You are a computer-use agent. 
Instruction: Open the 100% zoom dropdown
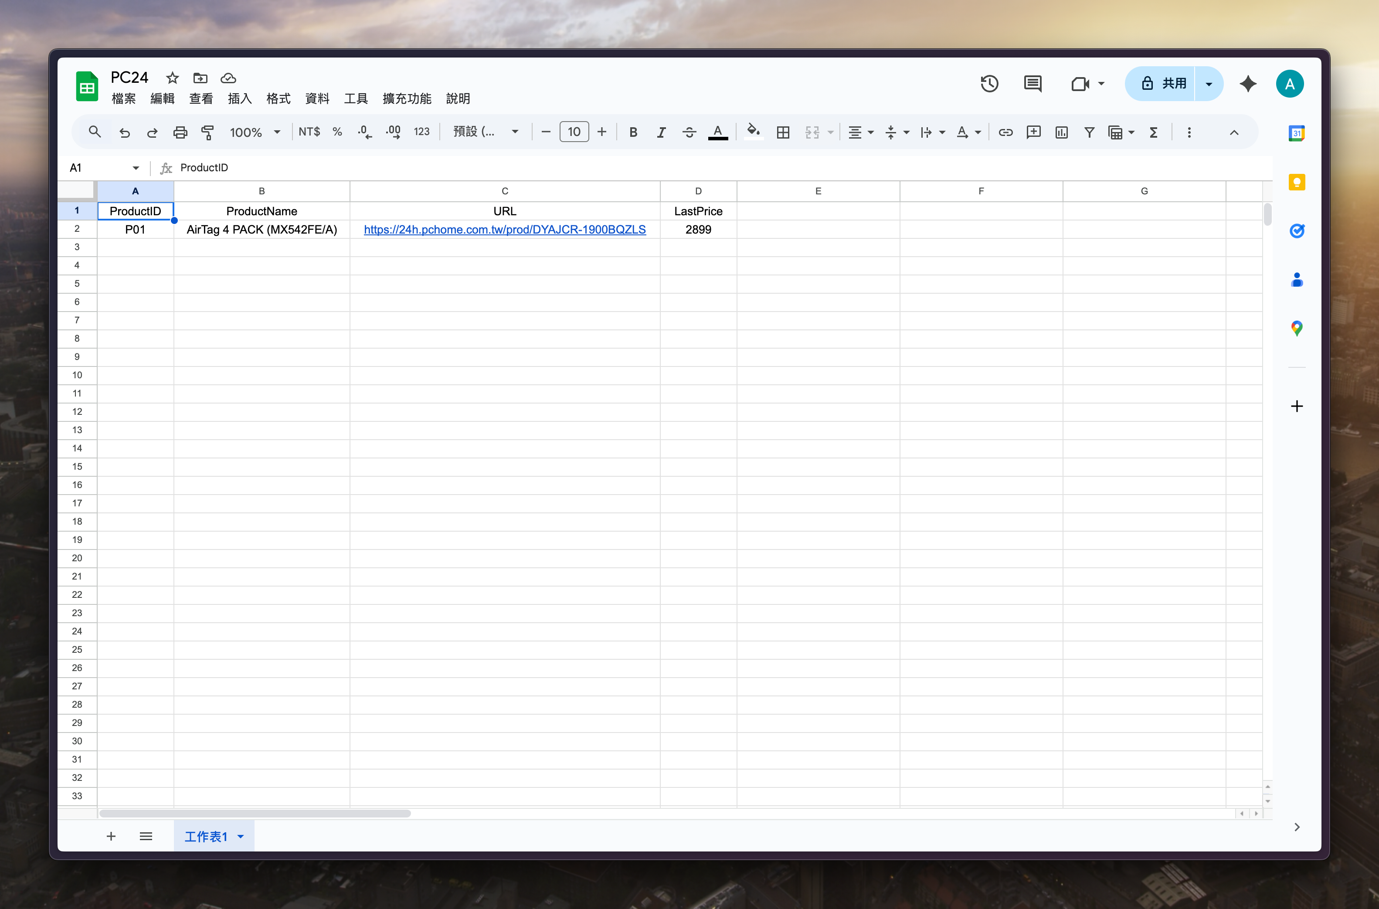pyautogui.click(x=255, y=132)
